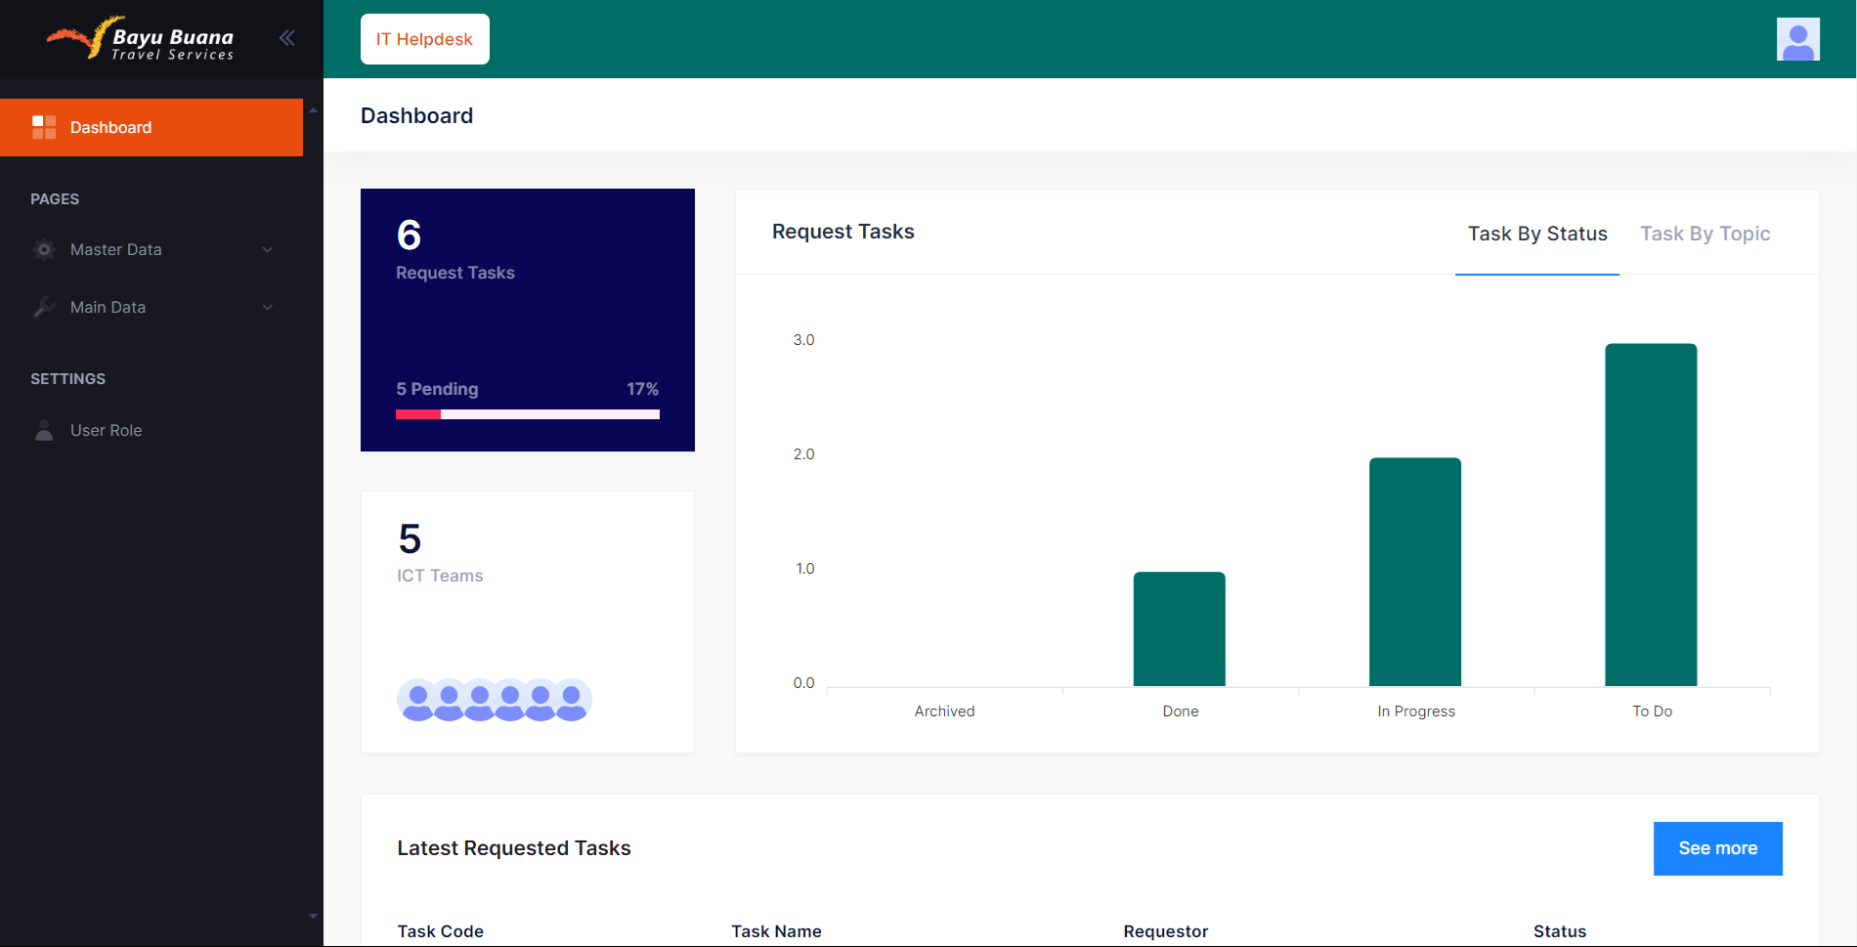
Task: Click the ICT Teams avatar group
Action: (494, 700)
